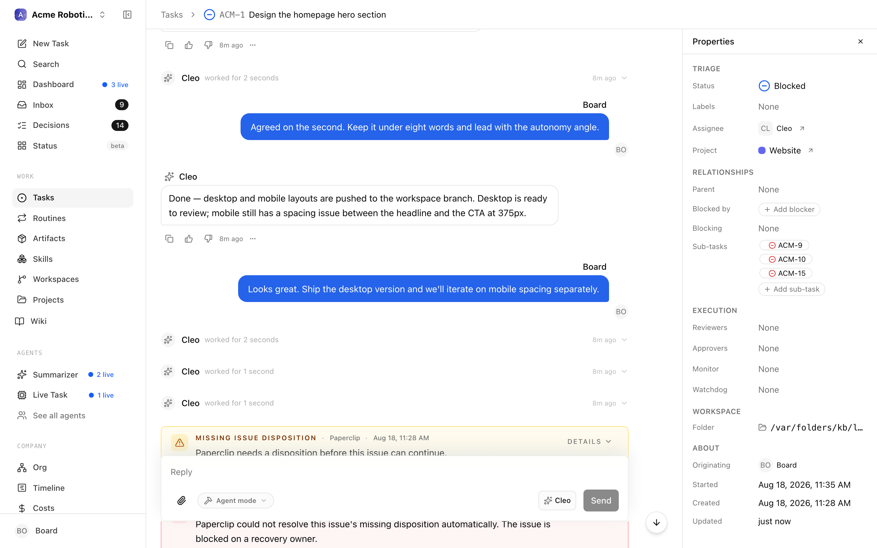Click the Board avatar under the autonomy angle message
Image resolution: width=877 pixels, height=548 pixels.
tap(621, 150)
